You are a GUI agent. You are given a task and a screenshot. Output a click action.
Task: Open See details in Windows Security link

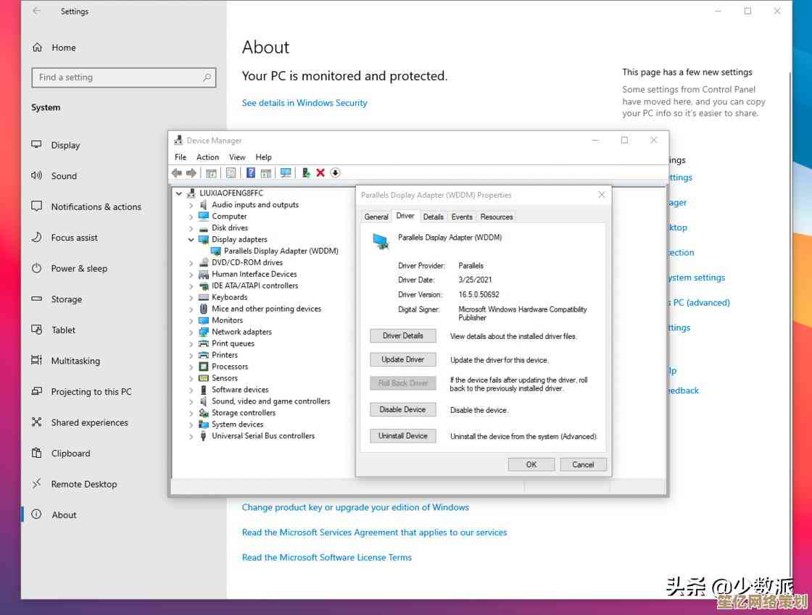coord(304,103)
